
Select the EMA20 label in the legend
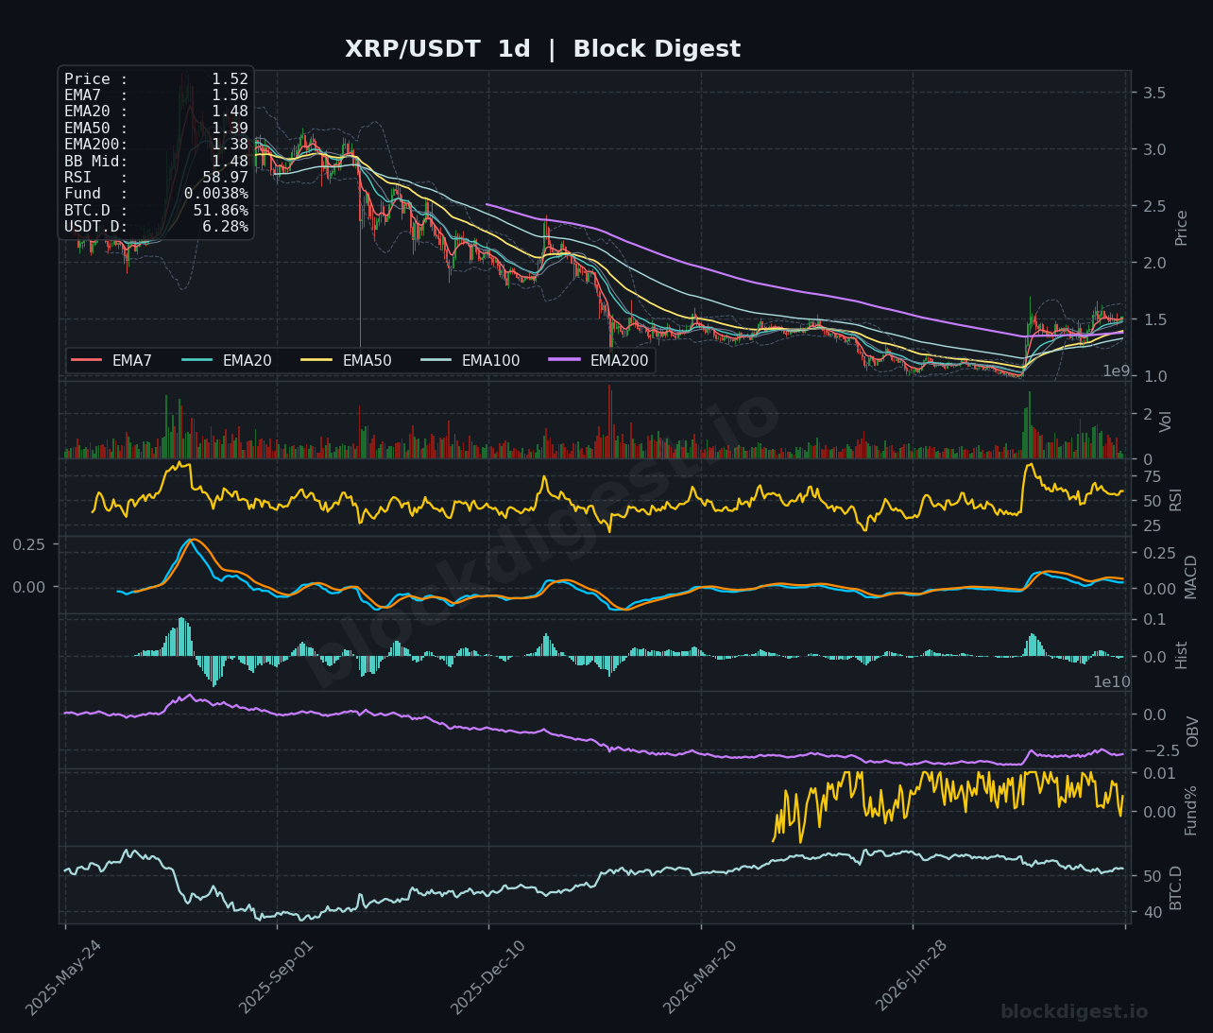247,360
